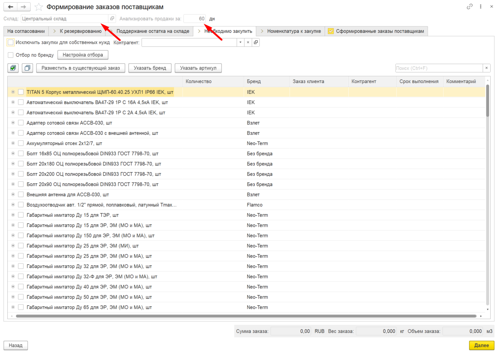Select checkbox for Автоматический выключатель 16А row
Screen dimensions: 498x355
pyautogui.click(x=21, y=102)
